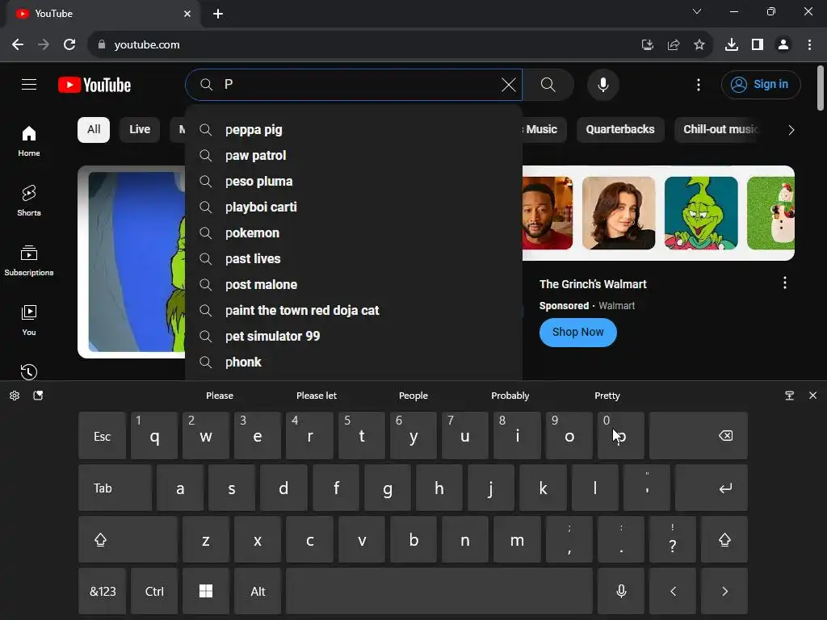Image resolution: width=827 pixels, height=620 pixels.
Task: Select the 'paw patrol' suggestion
Action: pyautogui.click(x=354, y=156)
